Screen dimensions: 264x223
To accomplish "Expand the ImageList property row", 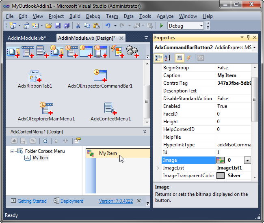I will pos(158,168).
